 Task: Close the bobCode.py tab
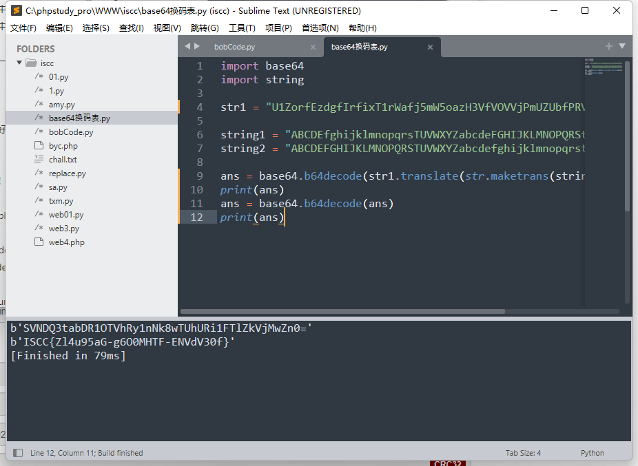313,47
